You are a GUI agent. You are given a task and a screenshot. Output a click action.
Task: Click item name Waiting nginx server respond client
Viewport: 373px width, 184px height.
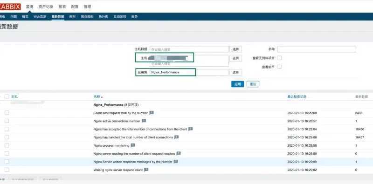tap(118, 170)
